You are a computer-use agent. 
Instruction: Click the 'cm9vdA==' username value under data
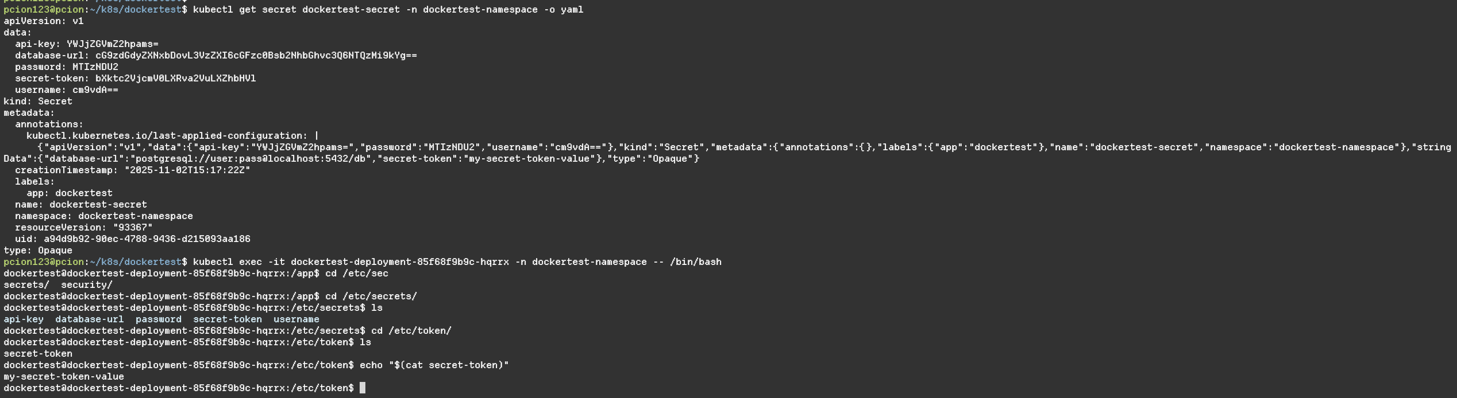[95, 90]
